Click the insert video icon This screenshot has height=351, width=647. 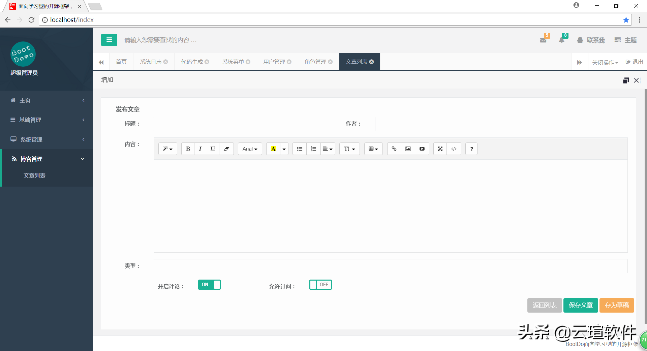coord(422,149)
